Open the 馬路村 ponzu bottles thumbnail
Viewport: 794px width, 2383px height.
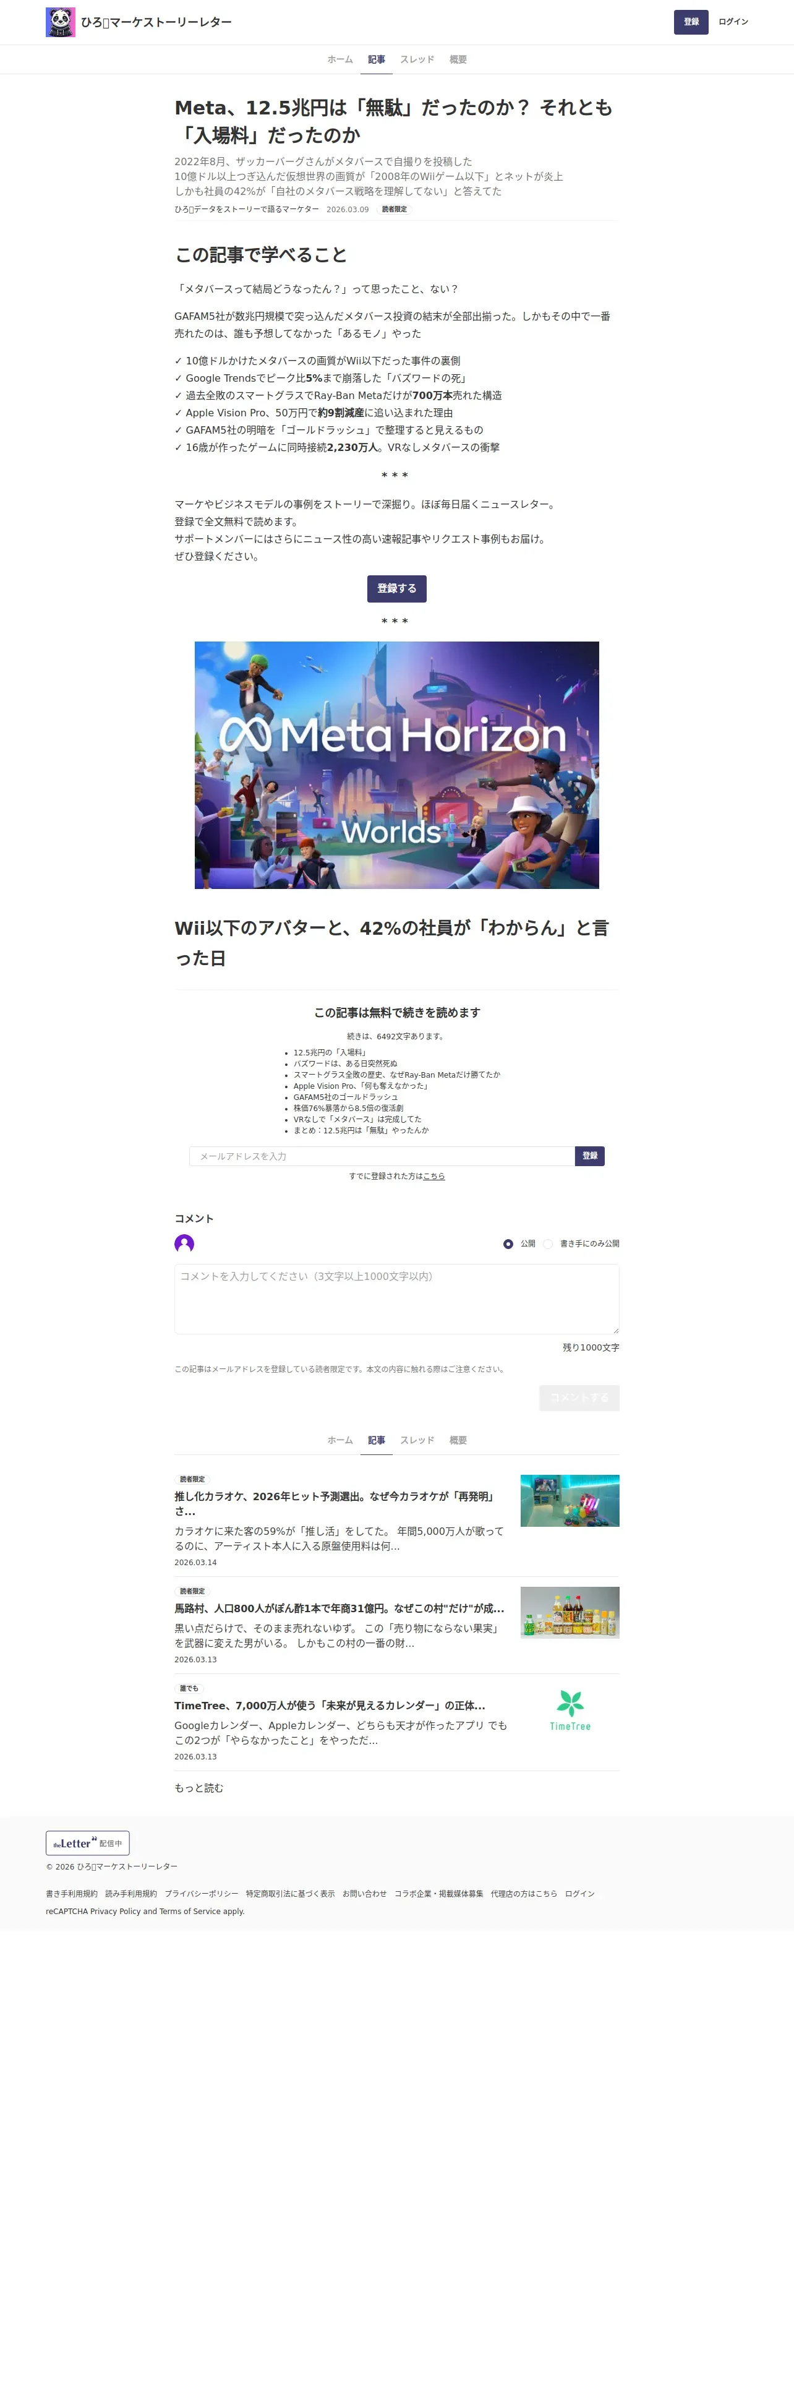tap(570, 1612)
